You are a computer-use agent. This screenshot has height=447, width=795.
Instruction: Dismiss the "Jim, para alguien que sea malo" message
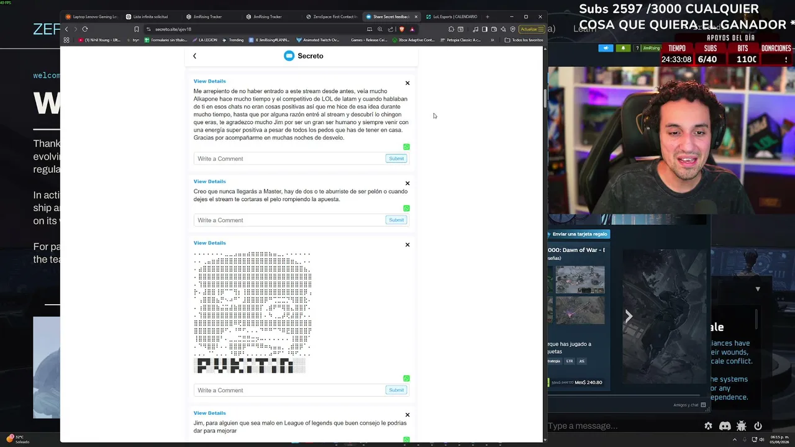(x=407, y=415)
